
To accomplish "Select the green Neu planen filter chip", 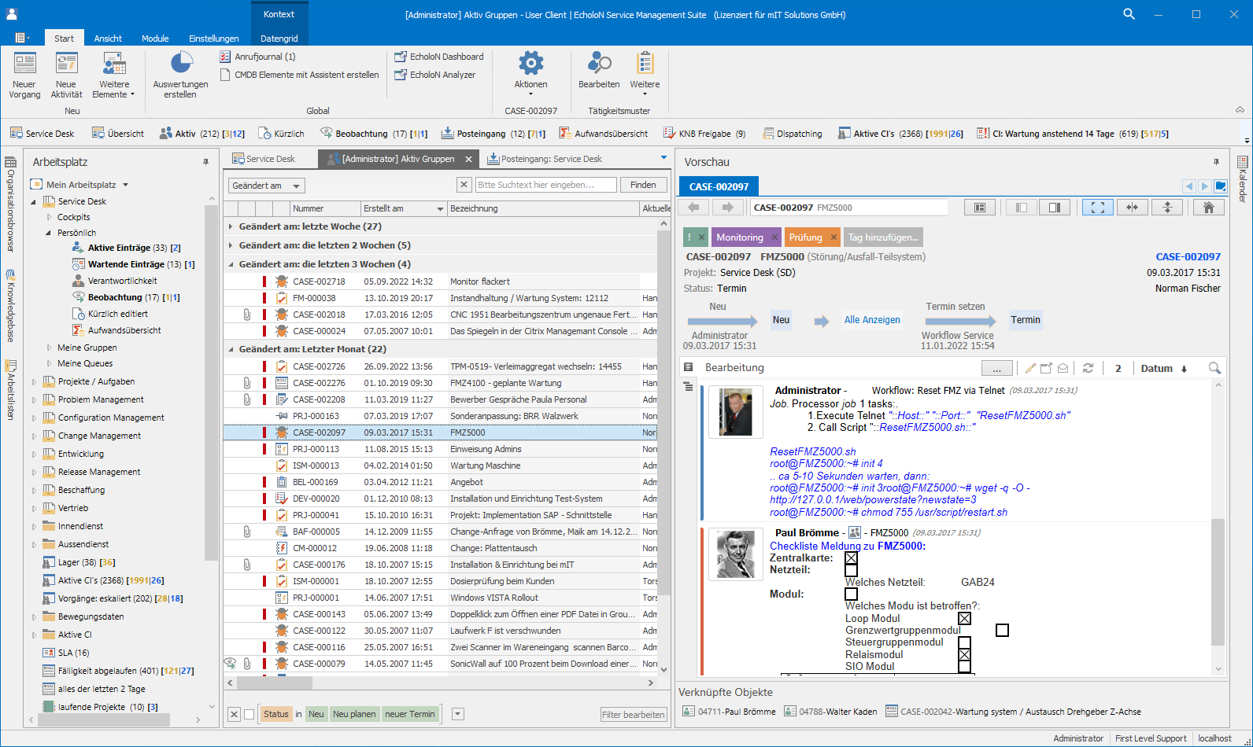I will tap(354, 714).
